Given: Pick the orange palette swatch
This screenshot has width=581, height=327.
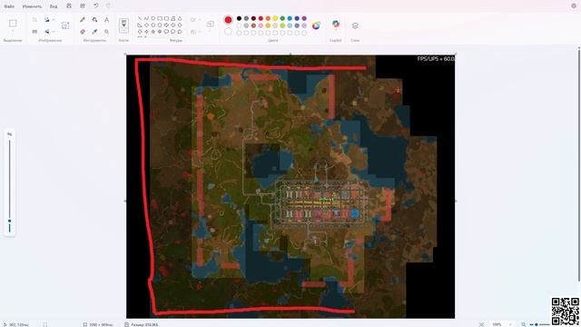Looking at the screenshot, I should click(x=268, y=18).
